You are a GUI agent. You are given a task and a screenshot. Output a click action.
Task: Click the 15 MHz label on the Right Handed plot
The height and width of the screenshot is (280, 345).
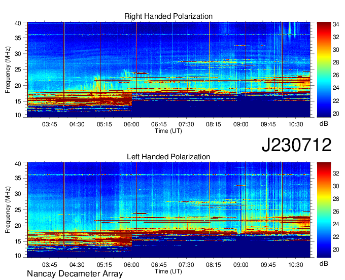[18, 101]
